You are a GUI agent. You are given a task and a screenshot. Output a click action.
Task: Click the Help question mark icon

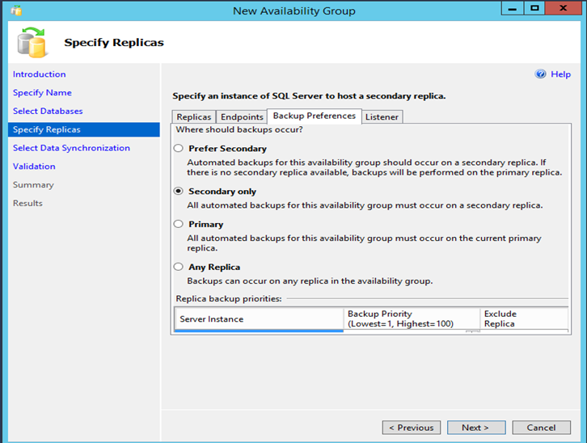[x=541, y=74]
